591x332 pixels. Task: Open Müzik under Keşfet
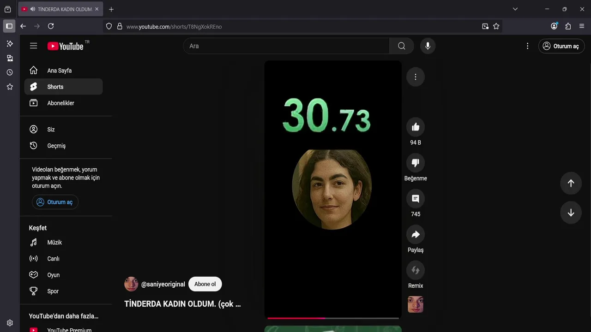[x=63, y=243]
